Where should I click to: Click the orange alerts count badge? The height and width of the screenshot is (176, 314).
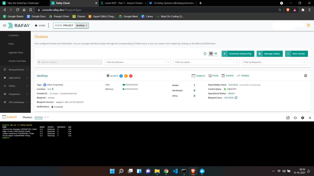click(126, 76)
